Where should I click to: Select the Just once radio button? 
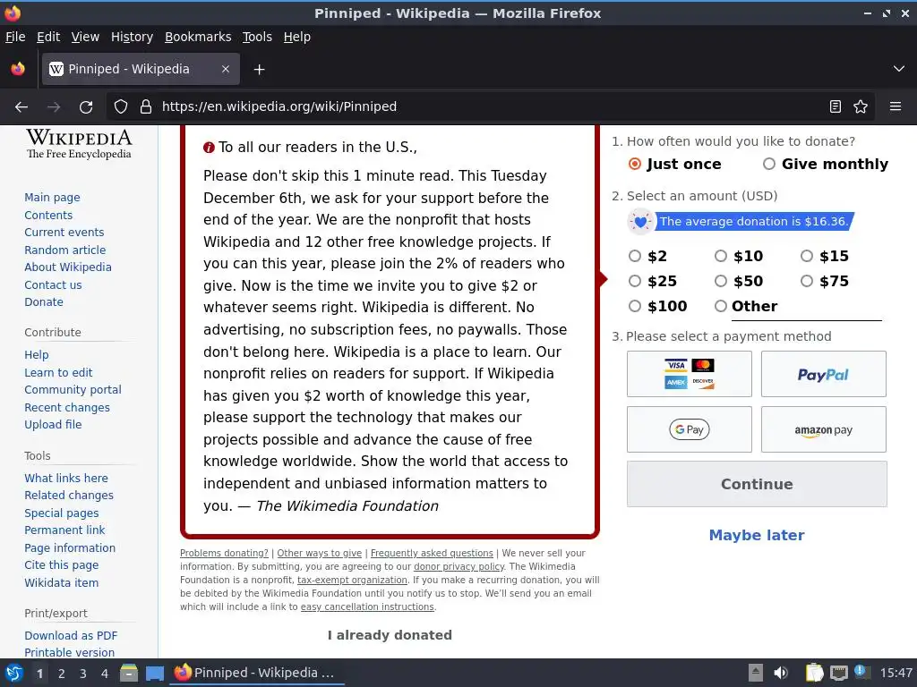point(635,165)
